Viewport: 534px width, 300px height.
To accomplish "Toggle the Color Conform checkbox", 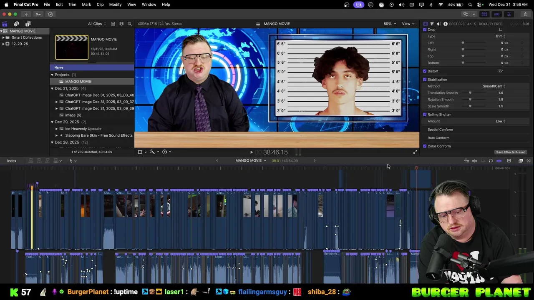I will pos(425,146).
